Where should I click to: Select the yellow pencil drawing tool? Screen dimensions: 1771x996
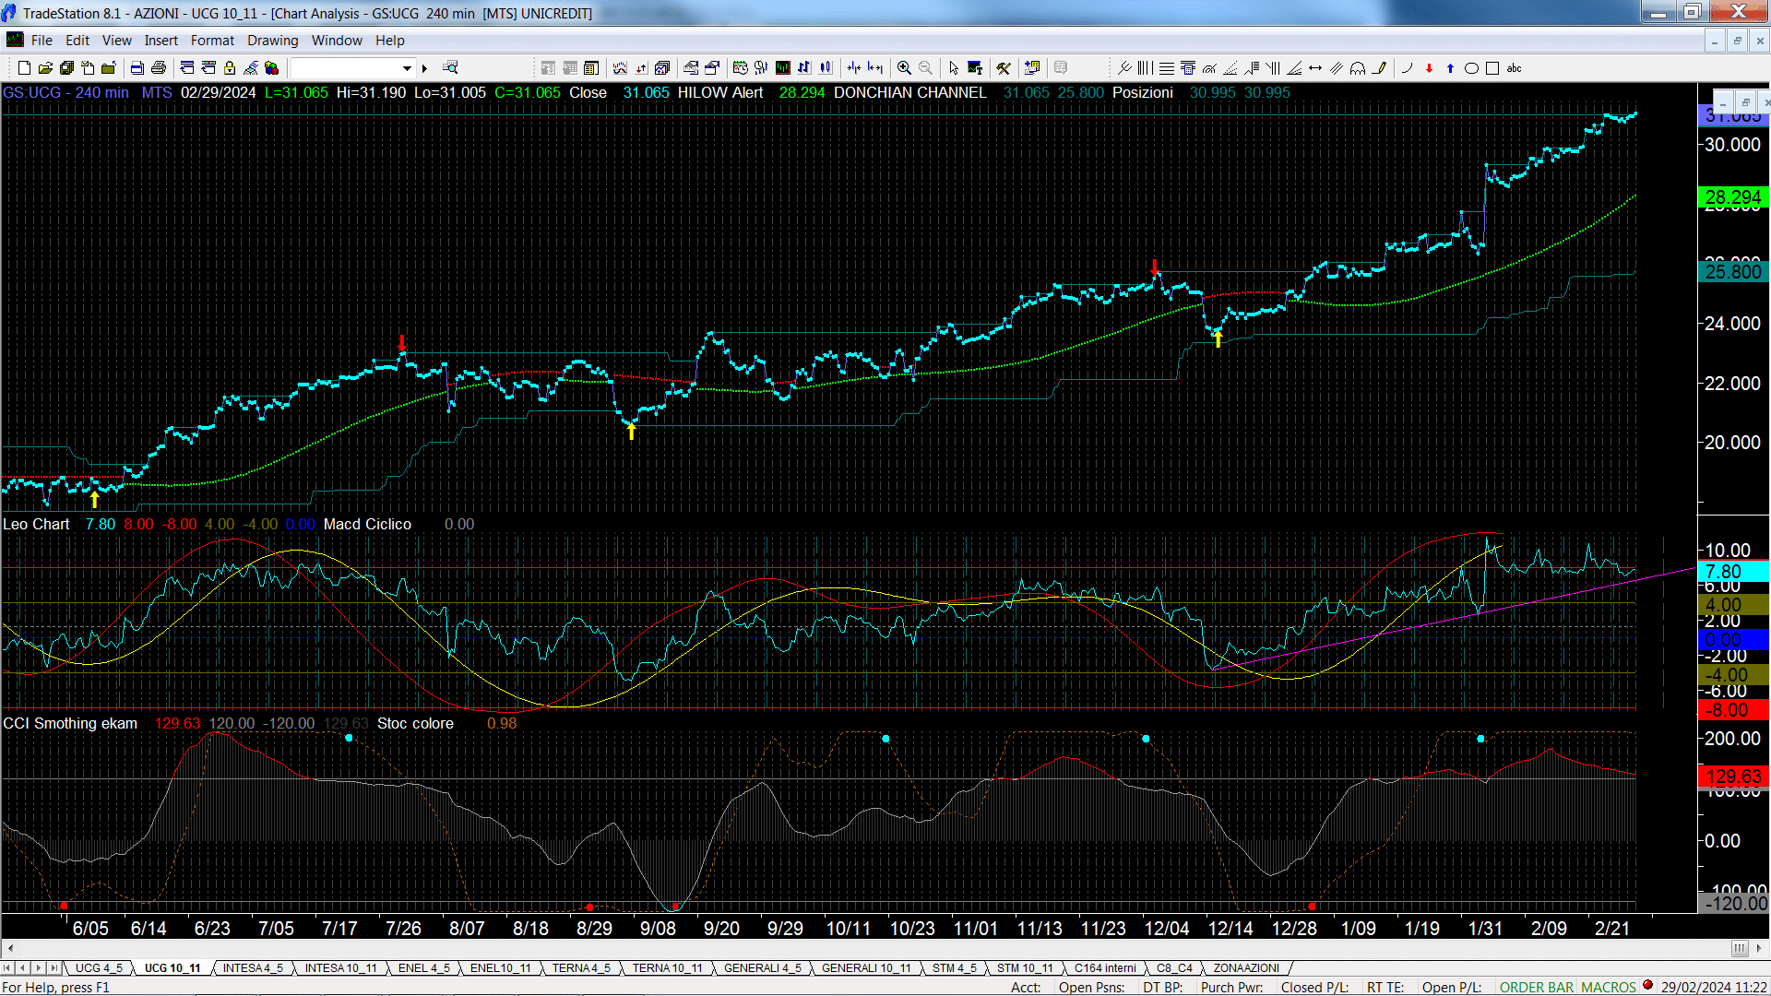click(x=1379, y=68)
